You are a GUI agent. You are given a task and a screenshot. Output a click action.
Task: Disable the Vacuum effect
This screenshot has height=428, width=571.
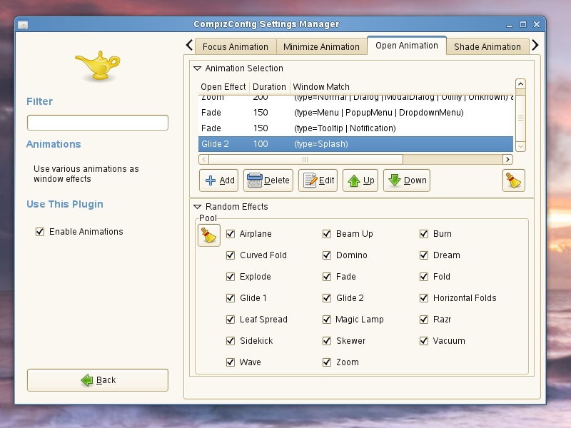tap(424, 341)
